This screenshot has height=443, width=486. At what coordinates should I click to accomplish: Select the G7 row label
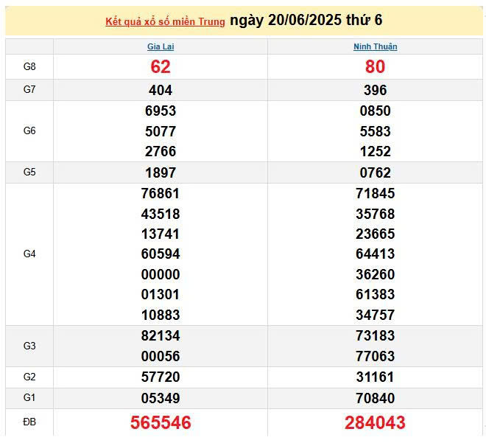[x=29, y=89]
